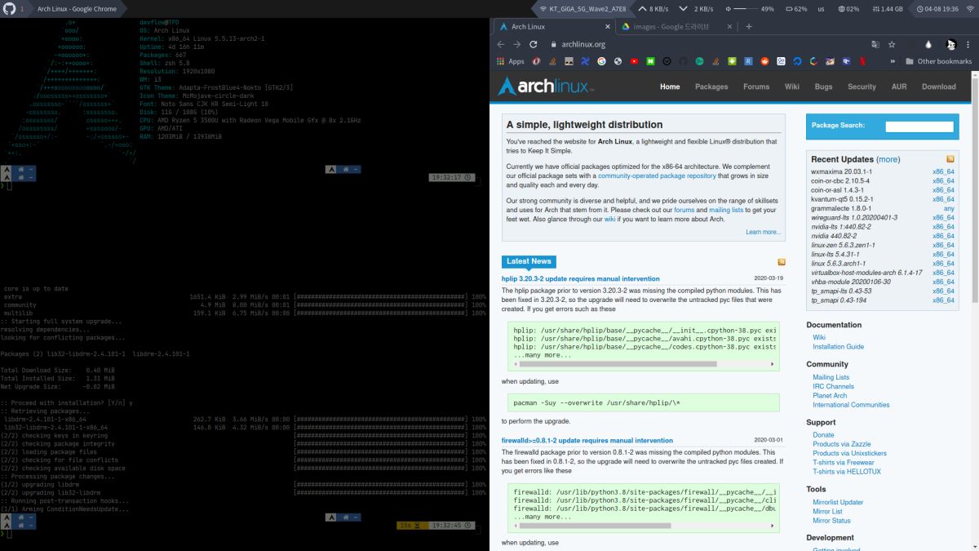Click the GitHub icon in the top bar

8,8
